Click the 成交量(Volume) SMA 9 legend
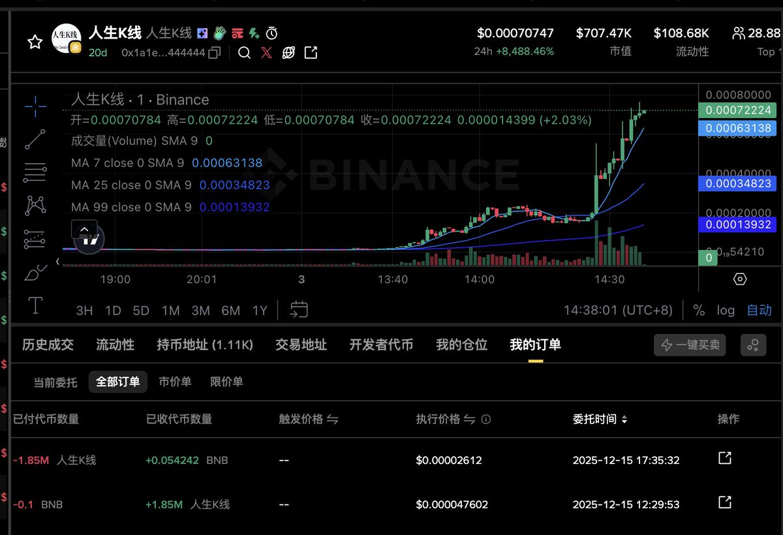 (x=142, y=141)
